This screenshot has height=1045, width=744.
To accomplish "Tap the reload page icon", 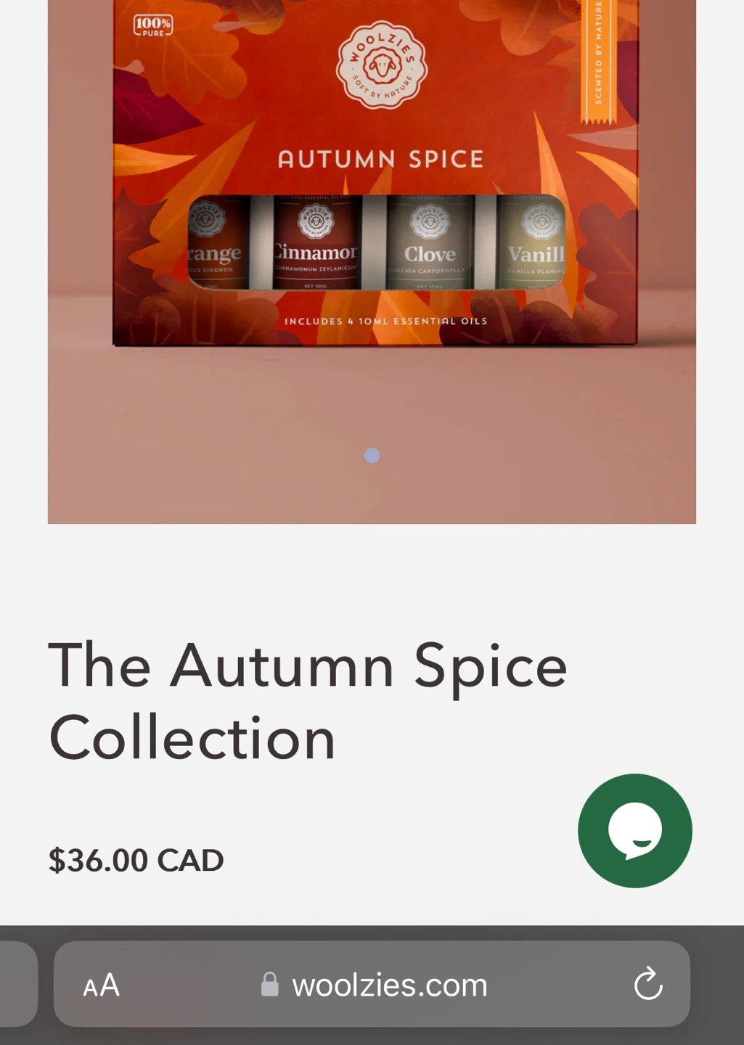I will (x=648, y=985).
